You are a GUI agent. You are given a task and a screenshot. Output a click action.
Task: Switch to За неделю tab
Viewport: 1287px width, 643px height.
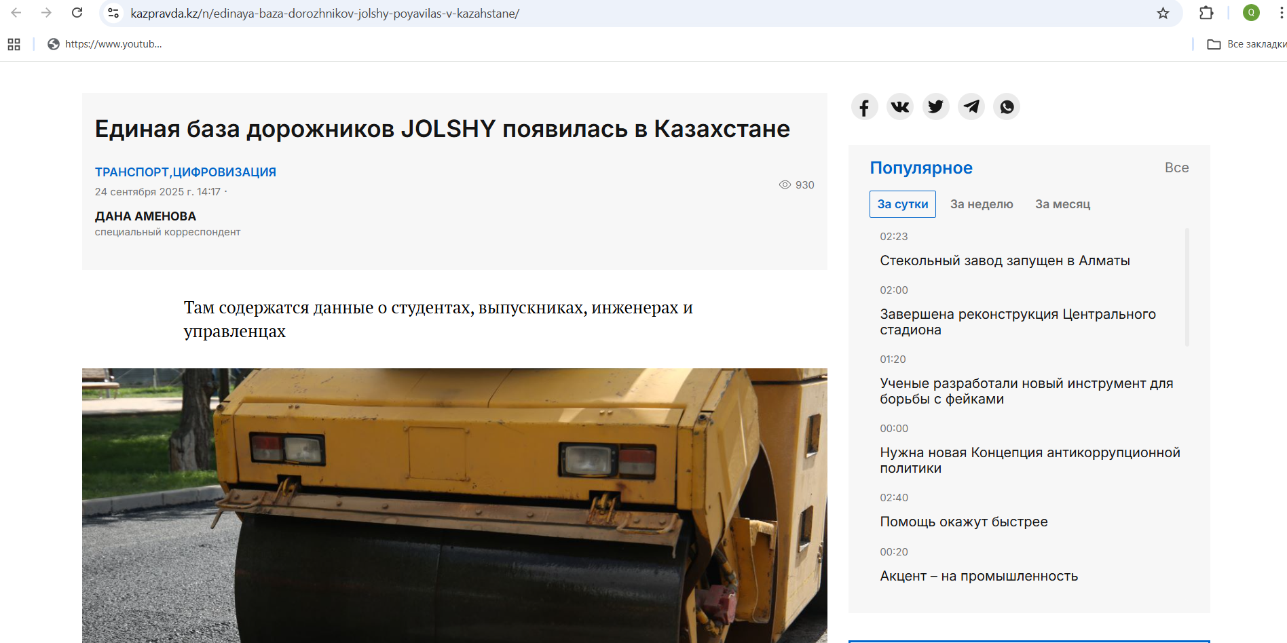pos(981,204)
